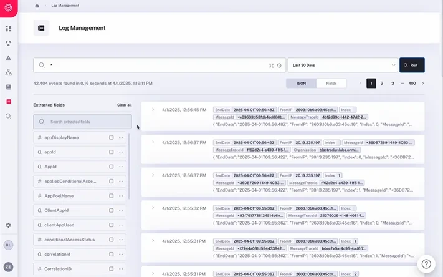Click the Organization blastradiuslabs tag

coord(326,150)
